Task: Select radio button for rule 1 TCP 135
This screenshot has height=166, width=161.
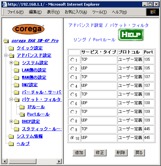Action: [x=72, y=60]
